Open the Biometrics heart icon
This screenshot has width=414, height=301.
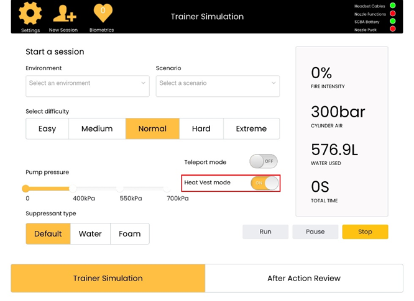[x=102, y=14]
